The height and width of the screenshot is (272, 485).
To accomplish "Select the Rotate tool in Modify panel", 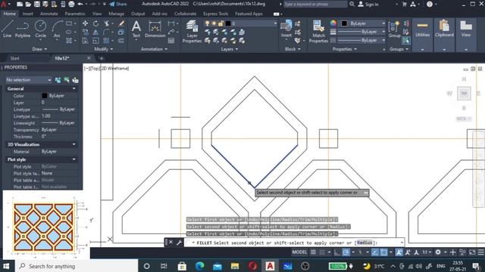I will (x=96, y=23).
